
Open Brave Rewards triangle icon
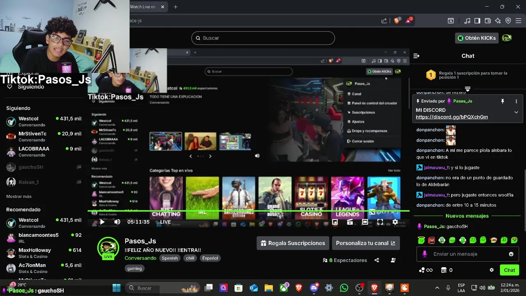409,21
